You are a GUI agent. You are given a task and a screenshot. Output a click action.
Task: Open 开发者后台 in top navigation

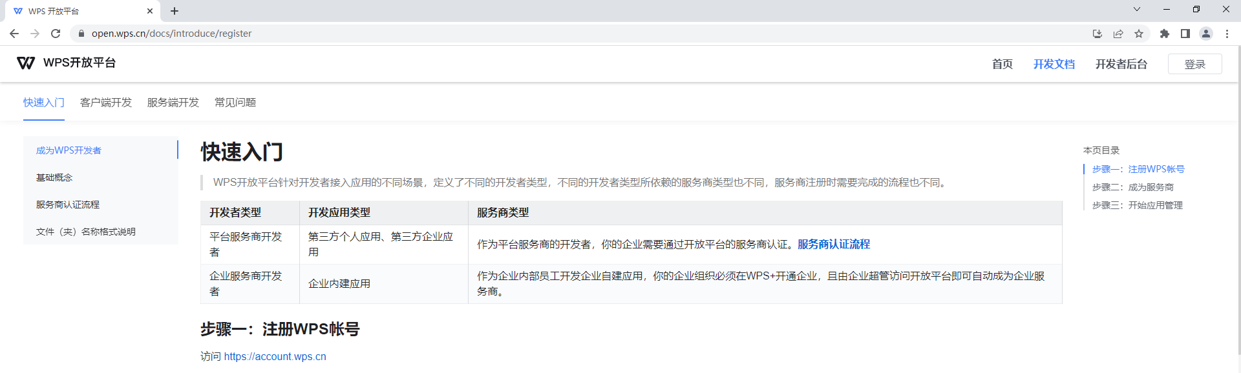(x=1121, y=64)
